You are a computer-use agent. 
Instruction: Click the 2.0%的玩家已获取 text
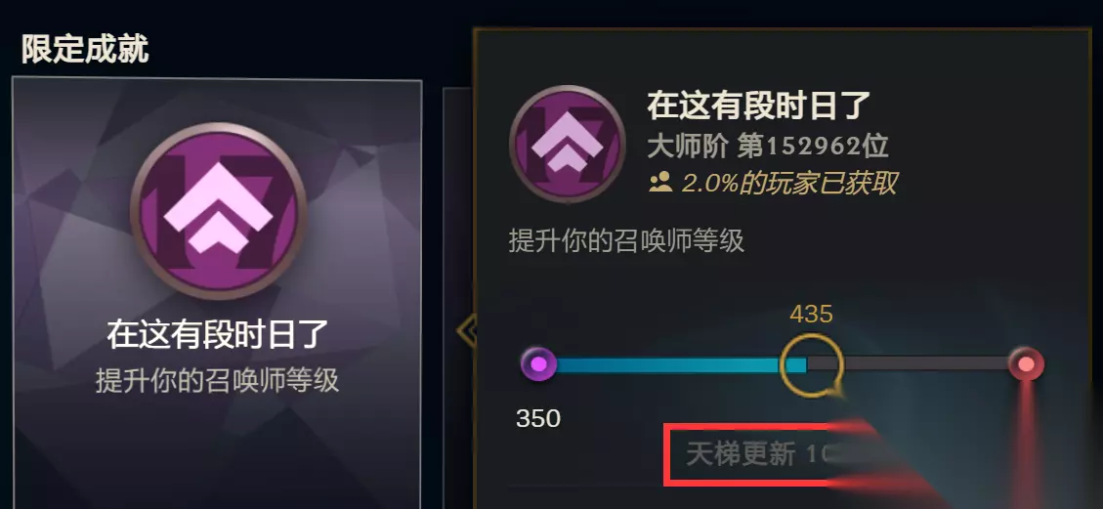pos(790,184)
